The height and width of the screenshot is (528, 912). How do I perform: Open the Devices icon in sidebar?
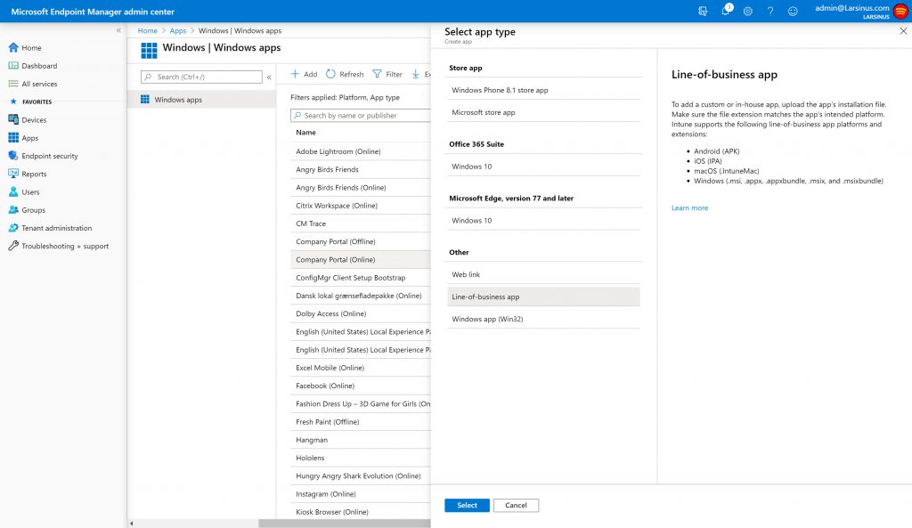point(13,120)
